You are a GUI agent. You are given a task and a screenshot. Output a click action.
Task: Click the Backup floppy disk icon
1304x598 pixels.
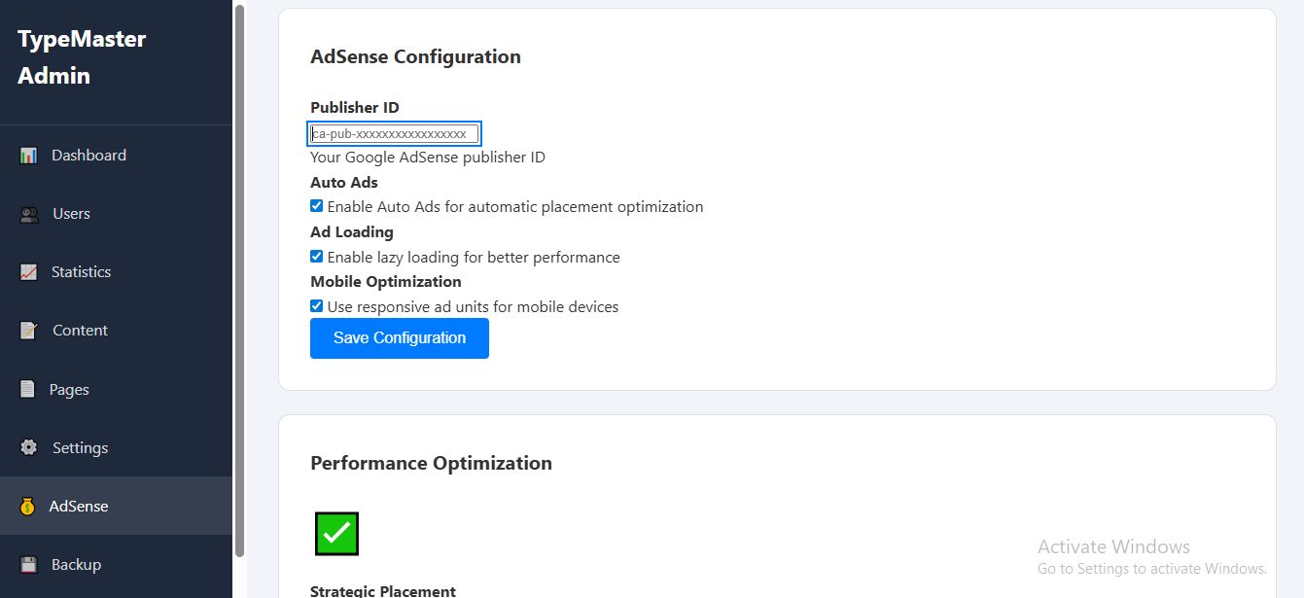[x=28, y=564]
